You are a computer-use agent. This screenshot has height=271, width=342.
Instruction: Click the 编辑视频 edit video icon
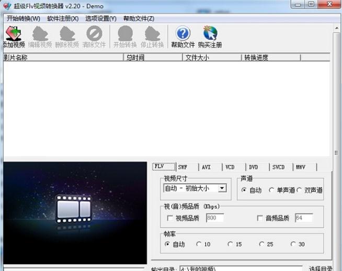click(40, 33)
